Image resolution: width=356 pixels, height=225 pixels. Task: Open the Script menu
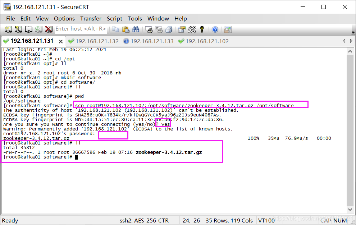(x=114, y=18)
